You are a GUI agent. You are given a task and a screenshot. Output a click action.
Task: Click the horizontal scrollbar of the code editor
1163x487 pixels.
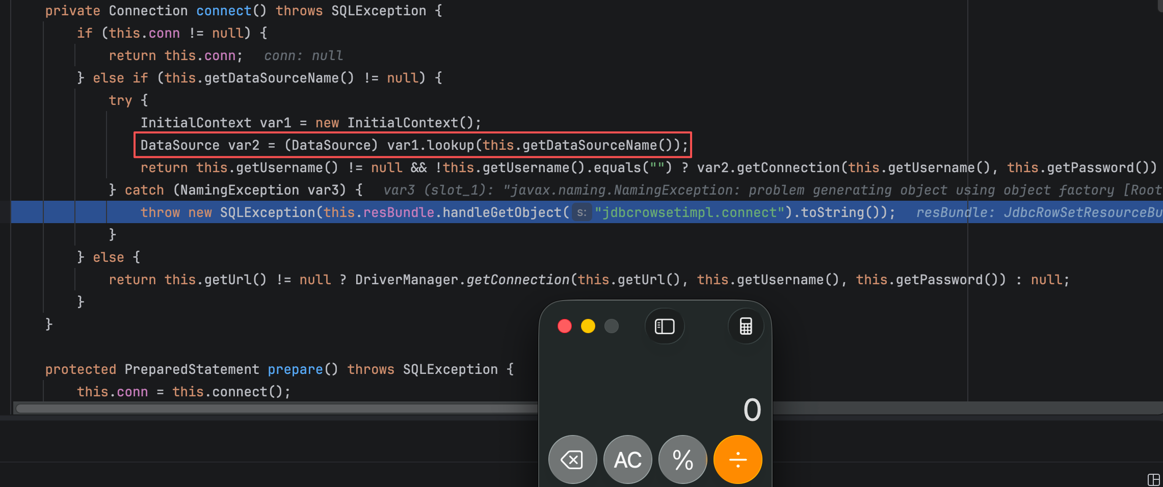tap(277, 409)
